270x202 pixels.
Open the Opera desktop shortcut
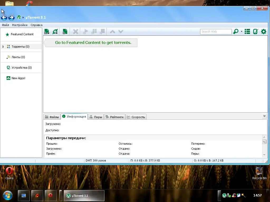pos(9,173)
